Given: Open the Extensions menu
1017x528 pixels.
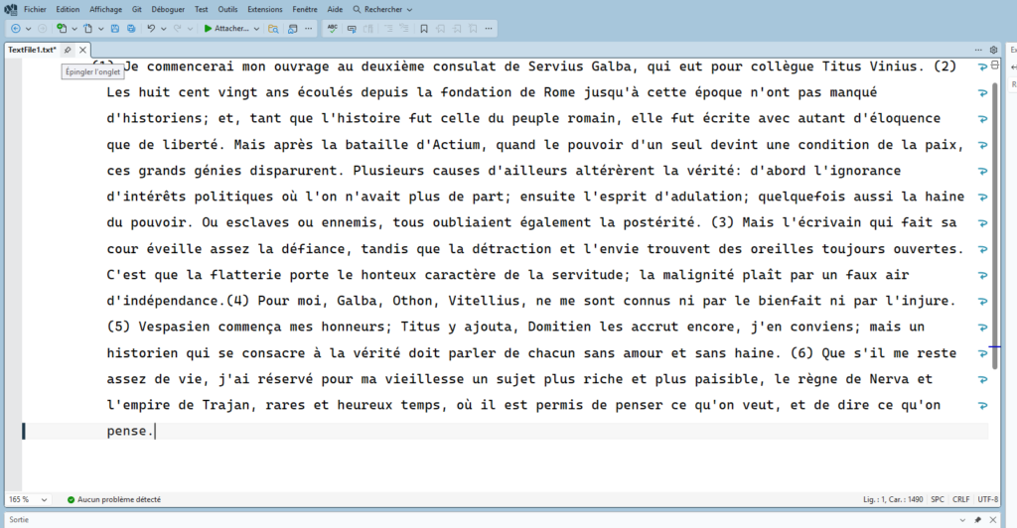Looking at the screenshot, I should (264, 9).
